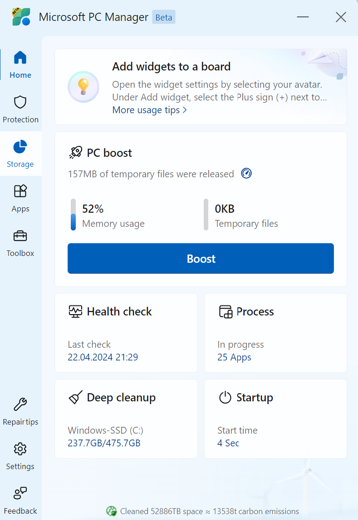Open the Protection shield icon

click(x=20, y=102)
